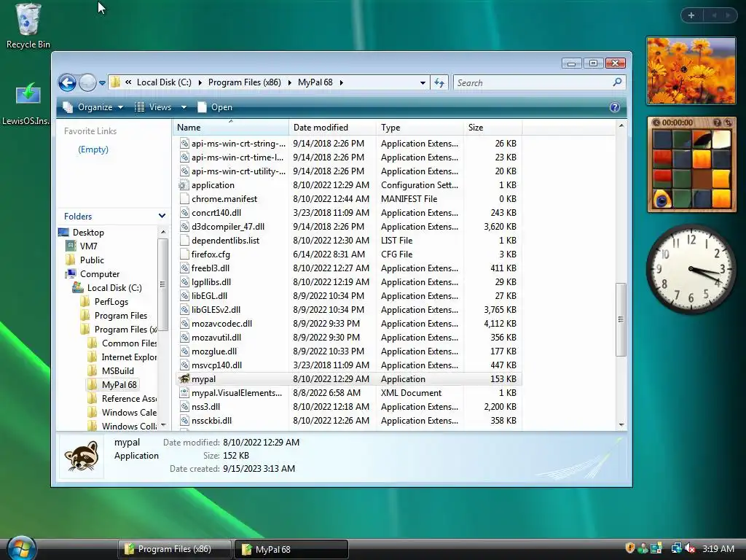
Task: Expand the Views dropdown arrow
Action: (x=184, y=107)
